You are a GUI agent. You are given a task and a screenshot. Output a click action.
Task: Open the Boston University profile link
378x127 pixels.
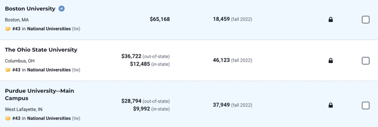[x=30, y=9]
